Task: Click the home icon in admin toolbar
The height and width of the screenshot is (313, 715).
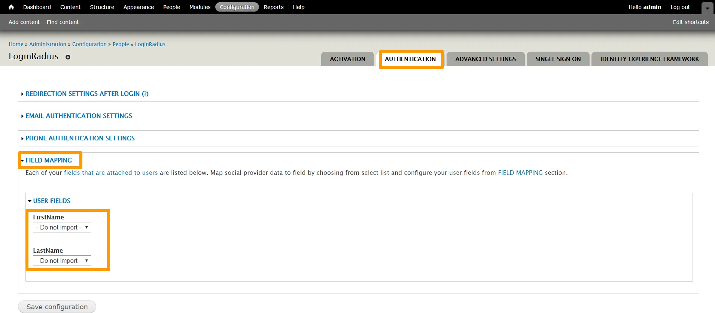Action: coord(11,7)
